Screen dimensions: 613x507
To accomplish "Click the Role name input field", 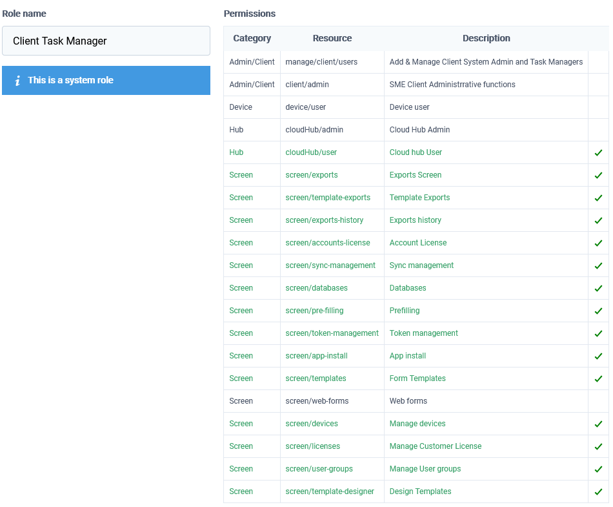I will (x=106, y=41).
